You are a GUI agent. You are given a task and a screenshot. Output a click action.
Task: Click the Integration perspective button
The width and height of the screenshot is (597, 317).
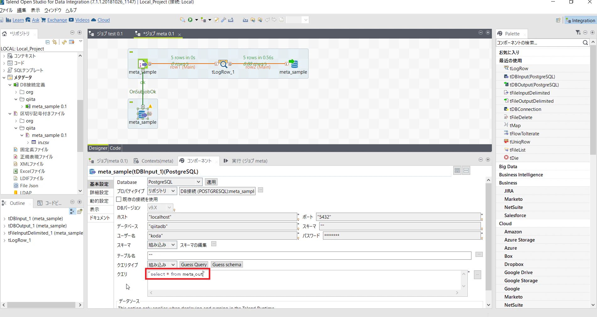pos(580,20)
